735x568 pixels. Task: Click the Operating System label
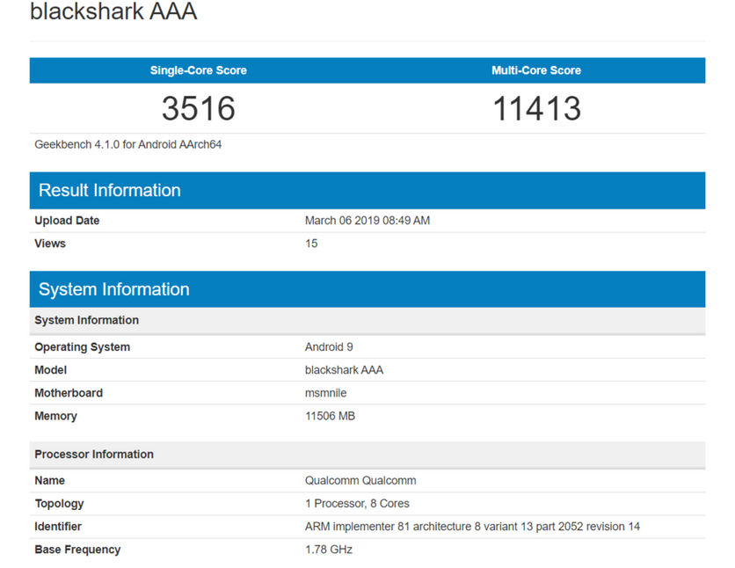pyautogui.click(x=83, y=346)
